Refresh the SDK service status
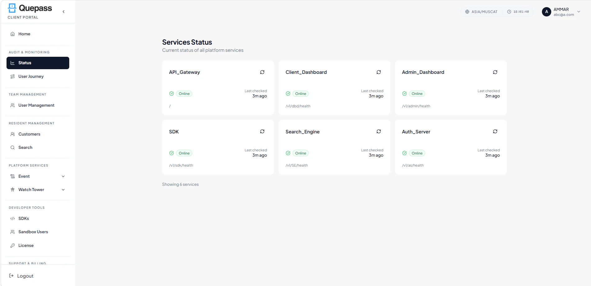Image resolution: width=591 pixels, height=286 pixels. point(262,132)
